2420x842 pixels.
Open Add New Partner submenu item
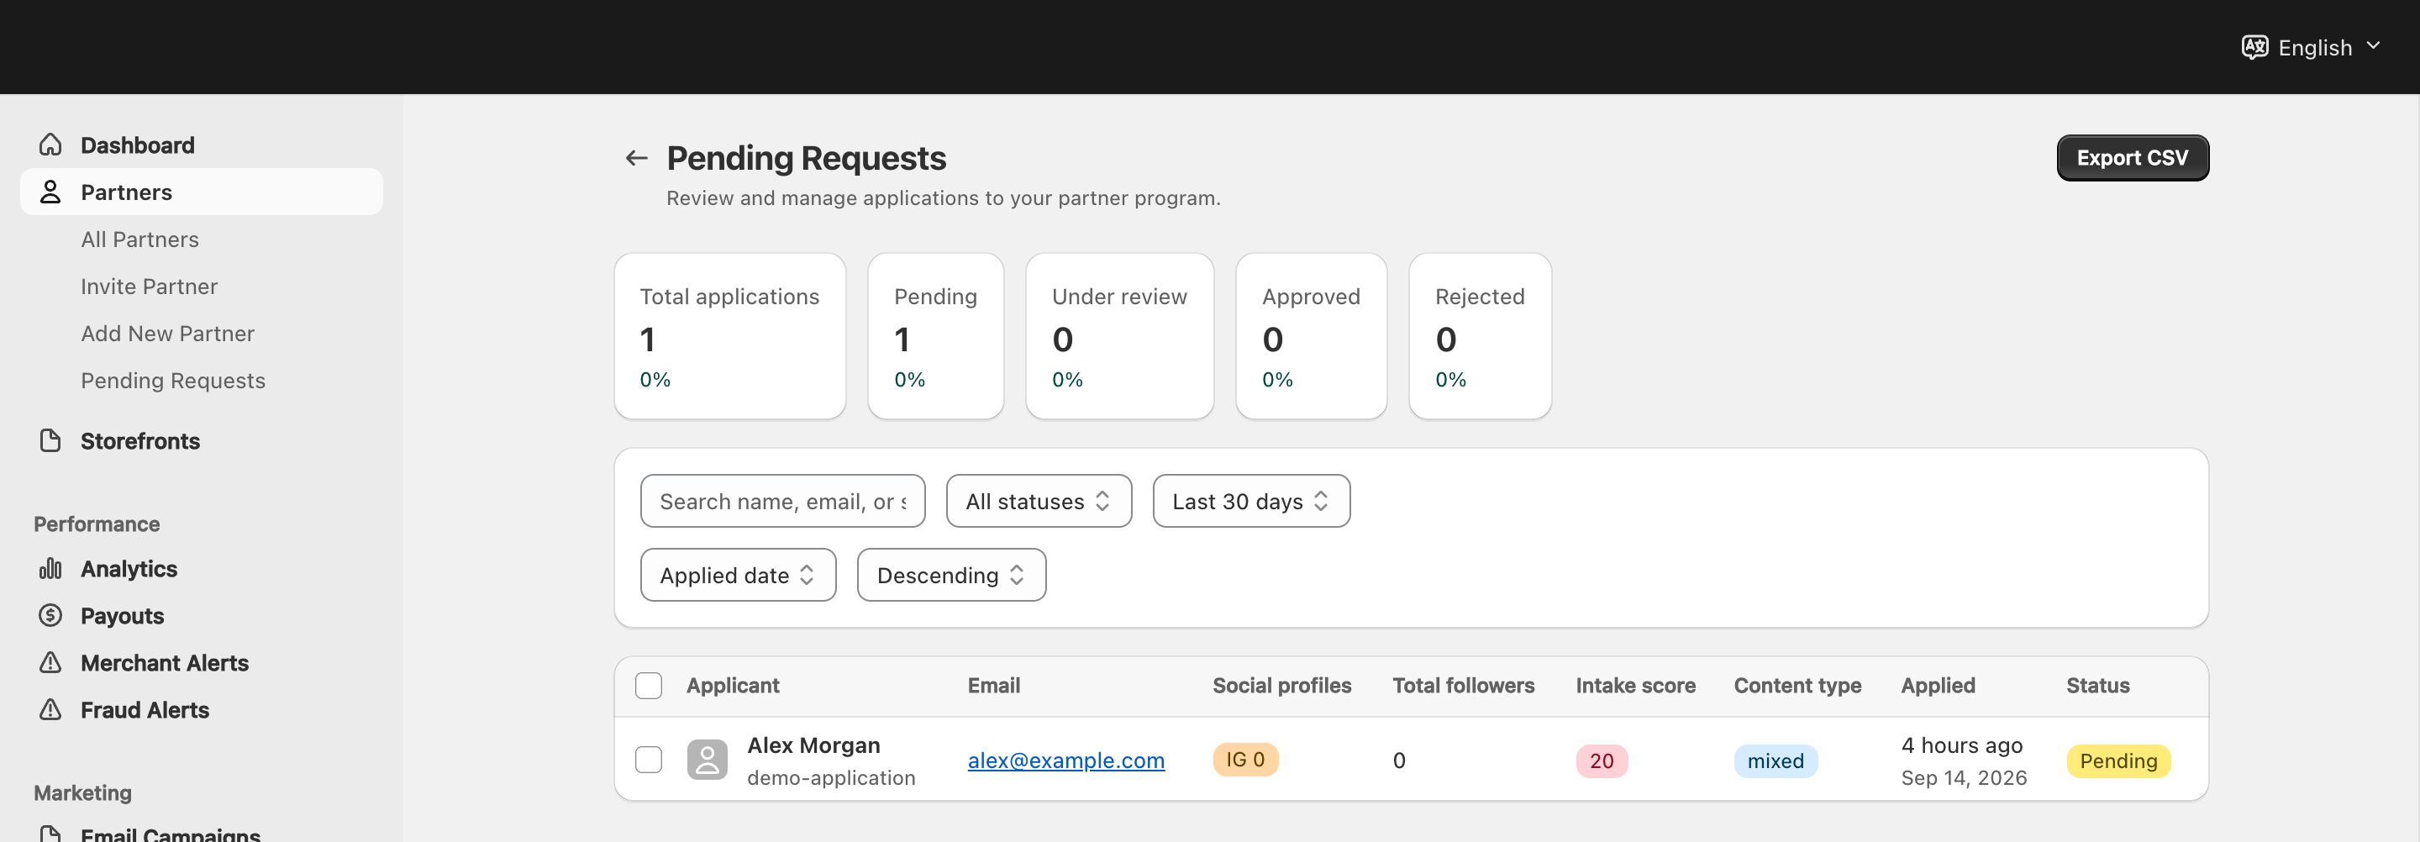167,334
